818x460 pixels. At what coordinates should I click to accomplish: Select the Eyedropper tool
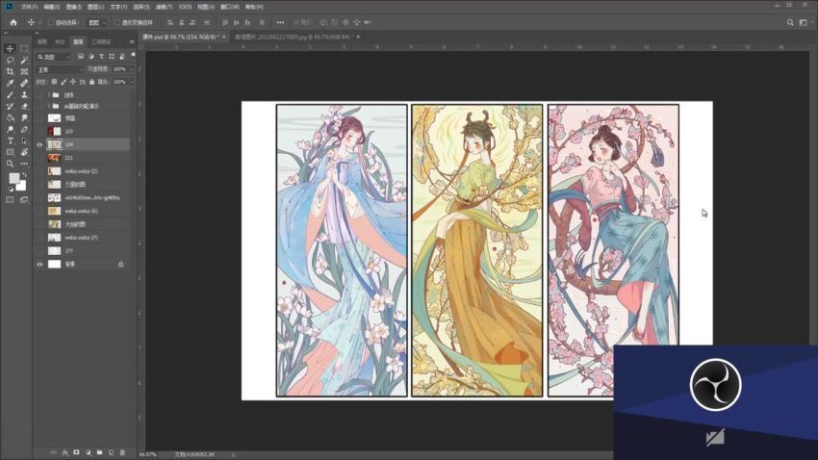(x=10, y=83)
